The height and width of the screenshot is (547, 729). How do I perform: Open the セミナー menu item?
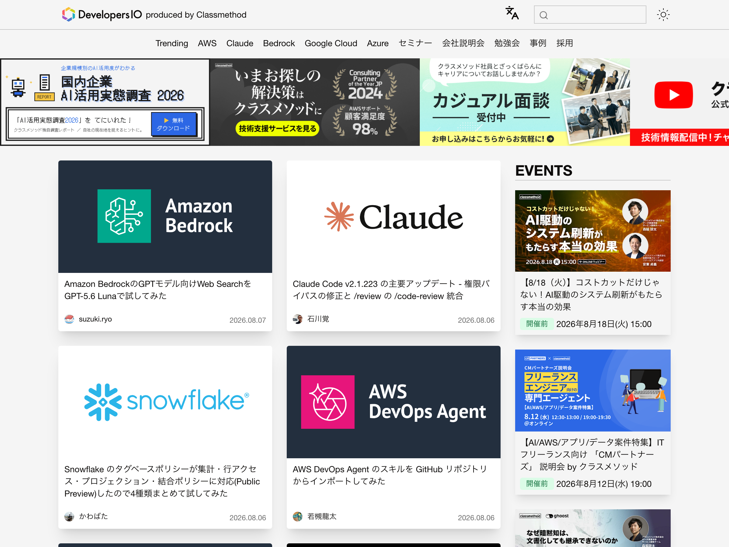[x=415, y=43]
